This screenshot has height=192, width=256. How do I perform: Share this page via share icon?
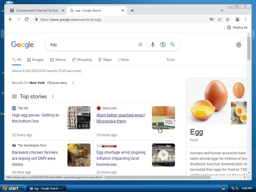pos(219,19)
